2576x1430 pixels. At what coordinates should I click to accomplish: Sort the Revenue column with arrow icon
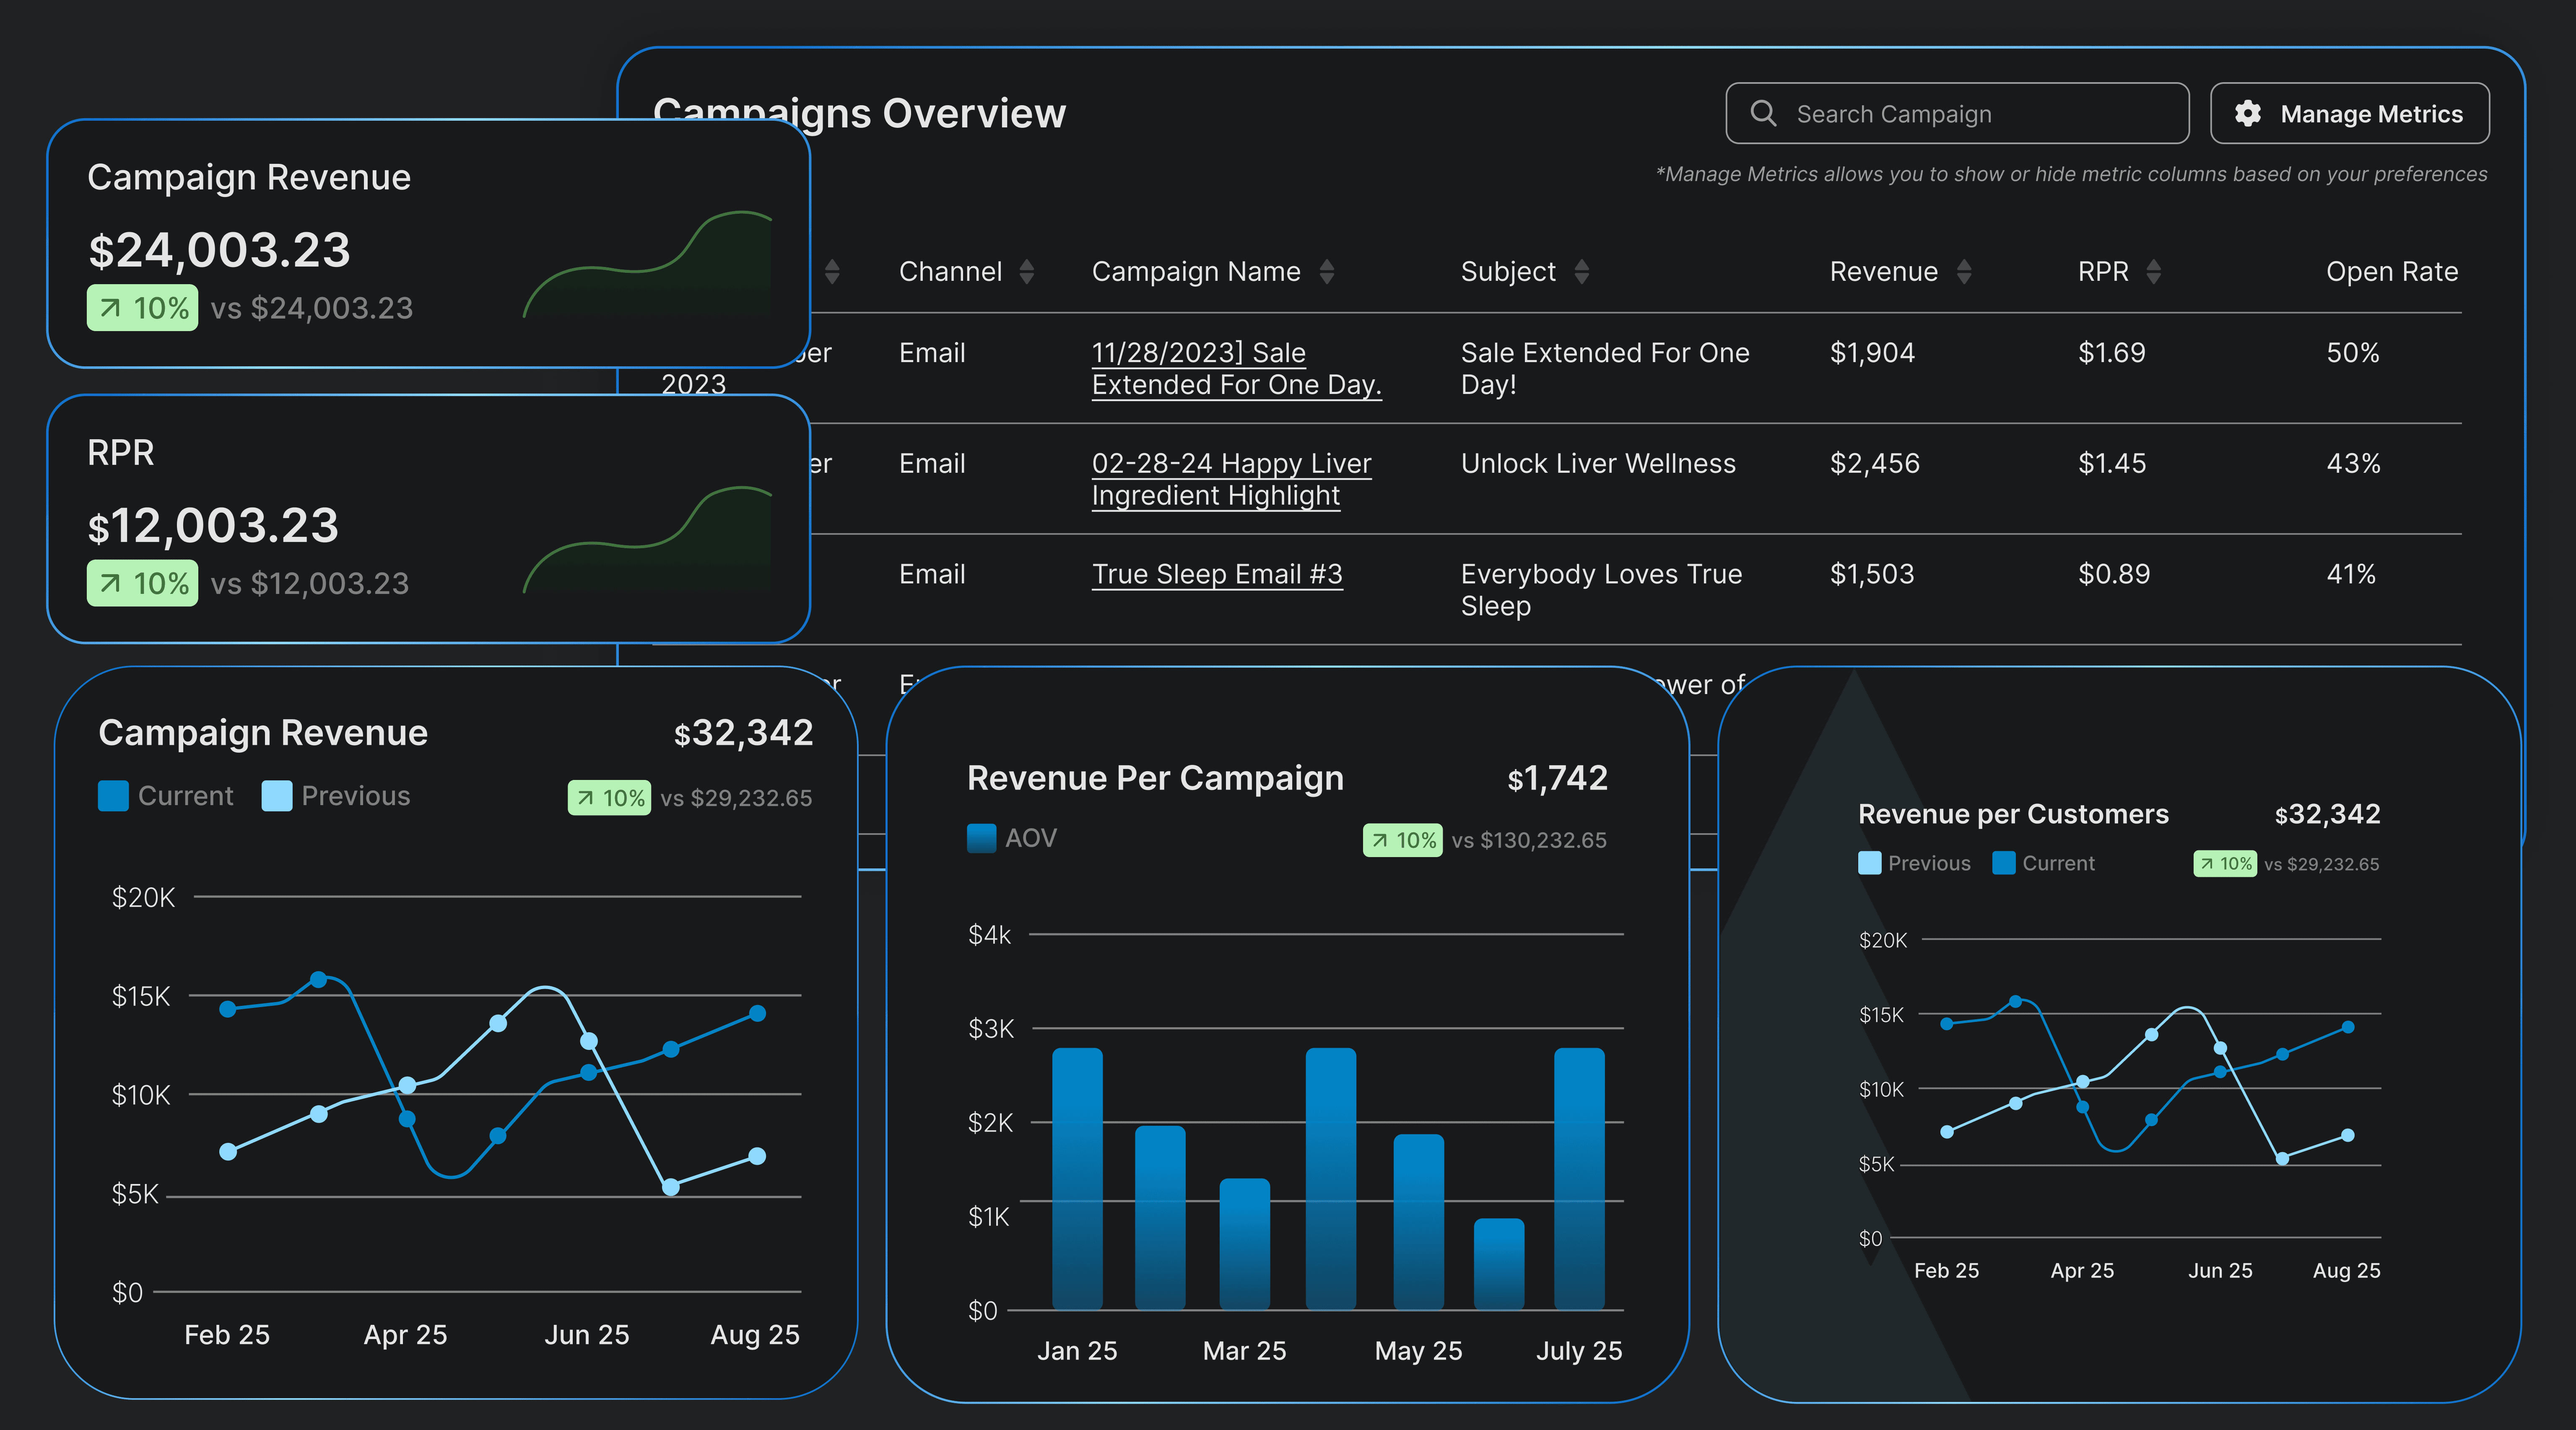(x=1963, y=272)
